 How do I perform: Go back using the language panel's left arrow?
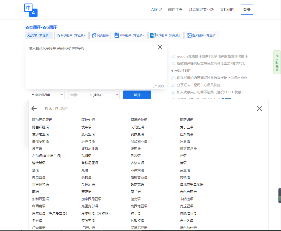coord(34,108)
